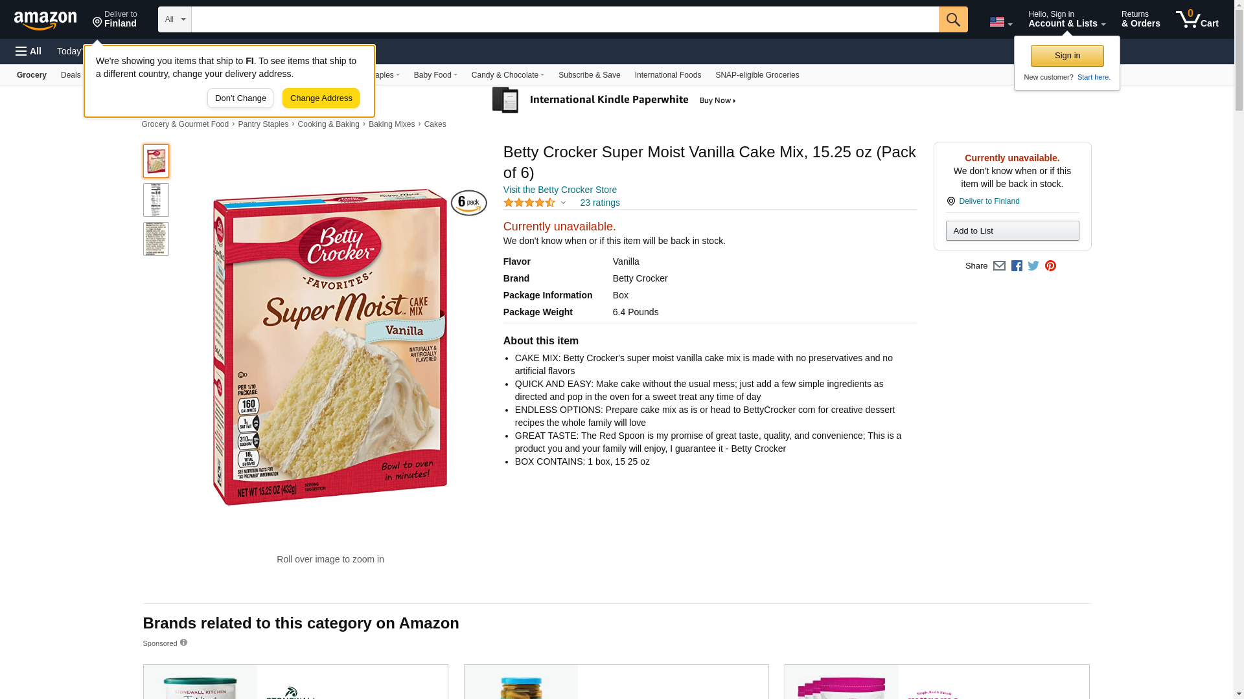Open the Baby Food menu
Viewport: 1244px width, 699px height.
pos(435,75)
